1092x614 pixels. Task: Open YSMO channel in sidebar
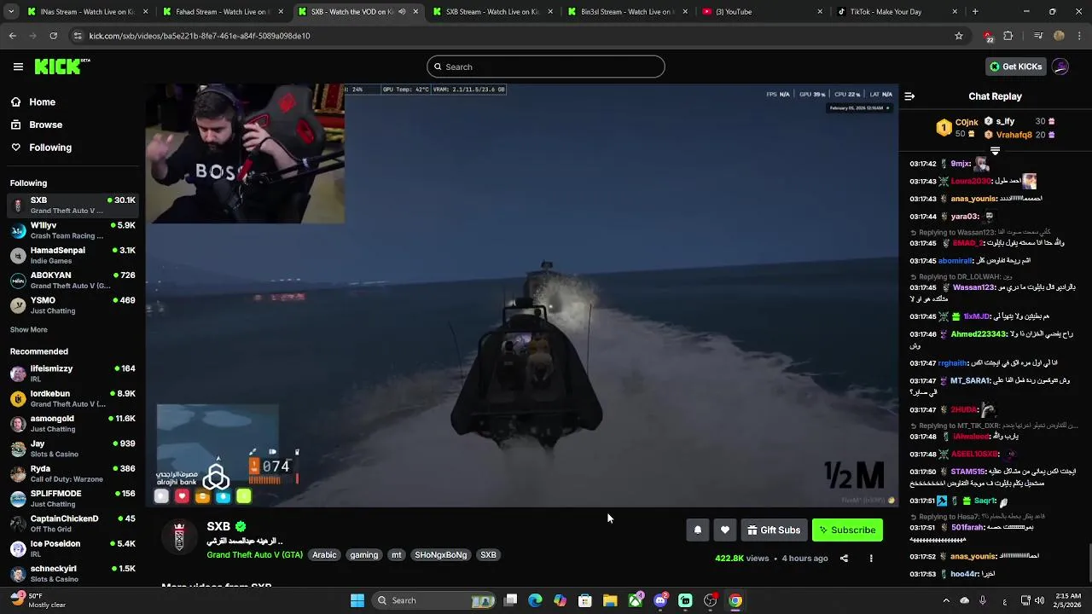[73, 305]
